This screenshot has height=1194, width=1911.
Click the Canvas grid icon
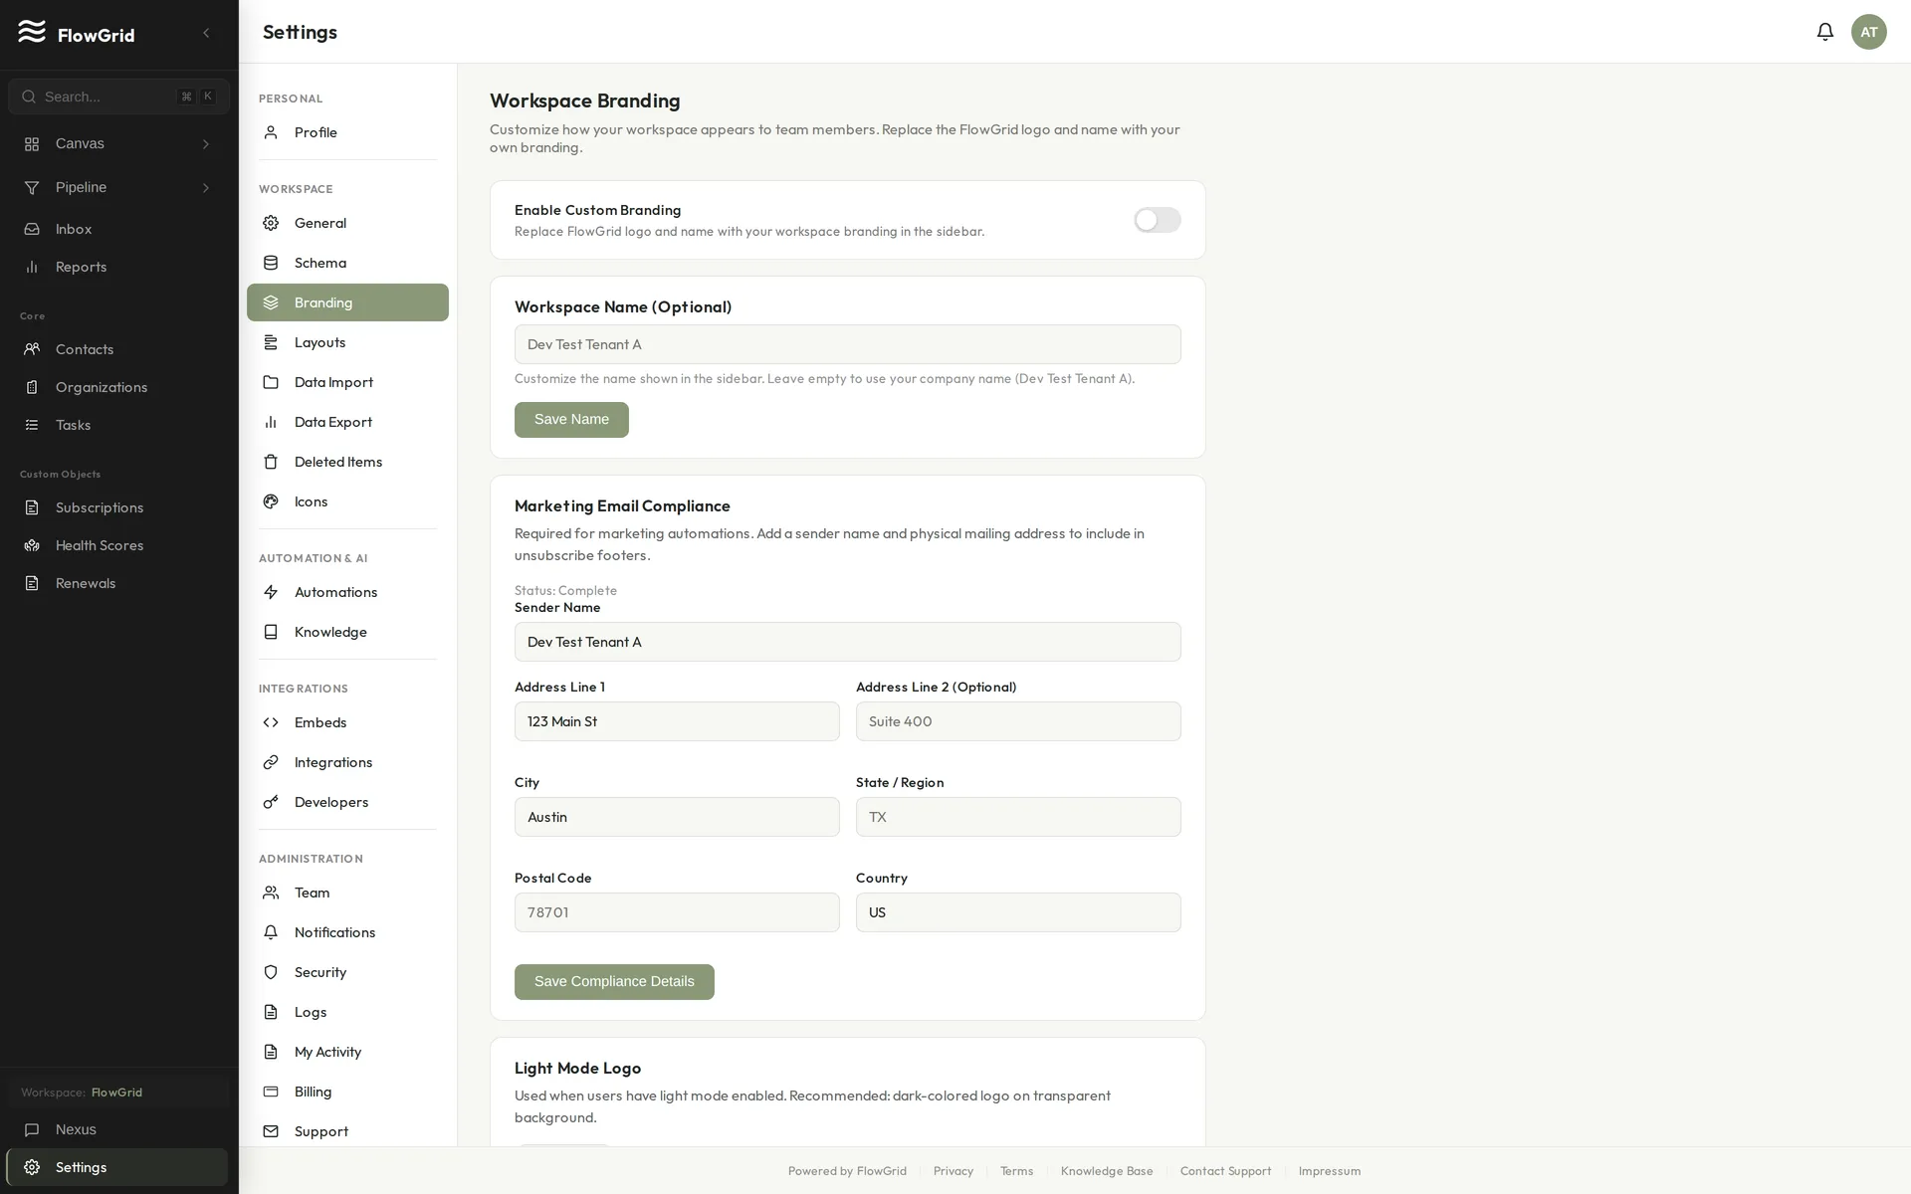coord(32,144)
